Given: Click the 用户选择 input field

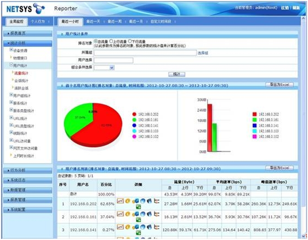Looking at the screenshot, I should (x=114, y=60).
